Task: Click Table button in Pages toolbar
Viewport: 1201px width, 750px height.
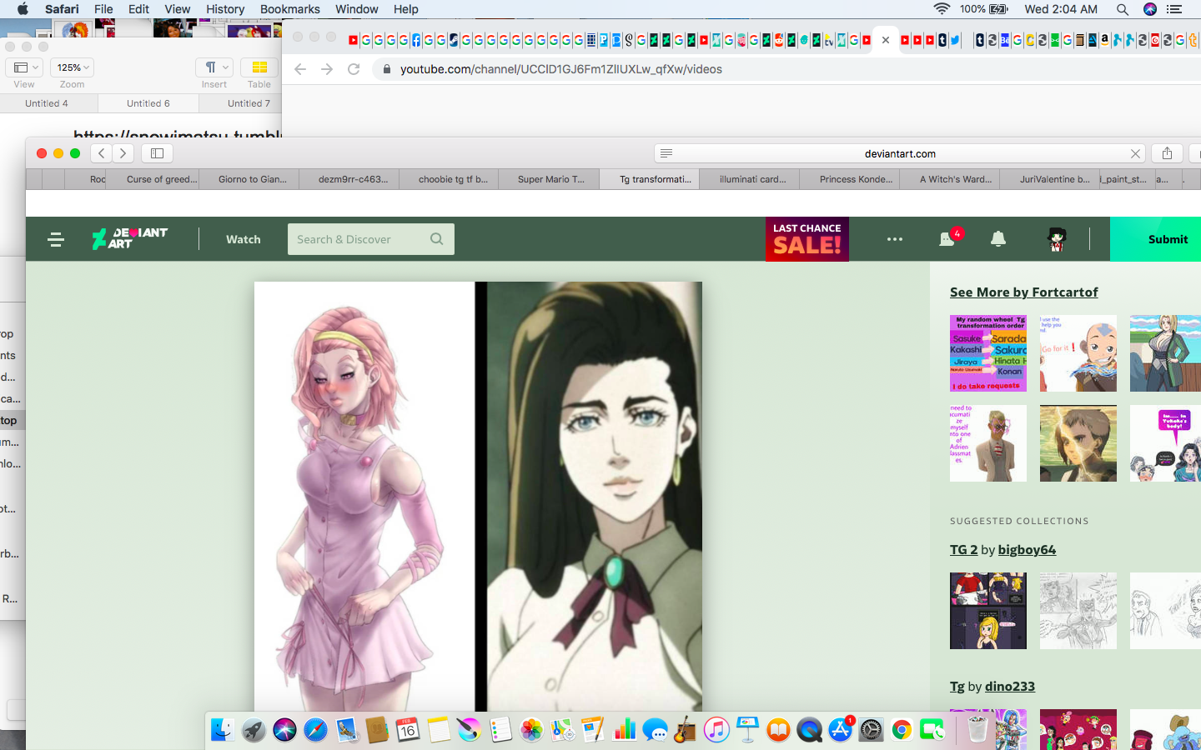Action: point(259,67)
